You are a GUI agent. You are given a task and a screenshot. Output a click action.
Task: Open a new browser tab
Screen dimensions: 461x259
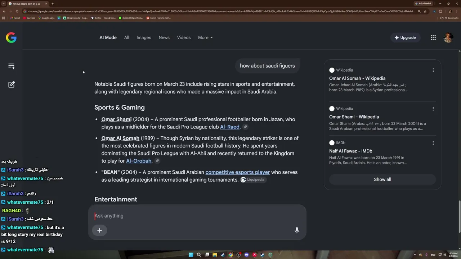coord(53,4)
